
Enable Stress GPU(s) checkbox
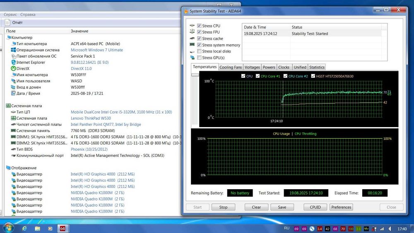[200, 58]
